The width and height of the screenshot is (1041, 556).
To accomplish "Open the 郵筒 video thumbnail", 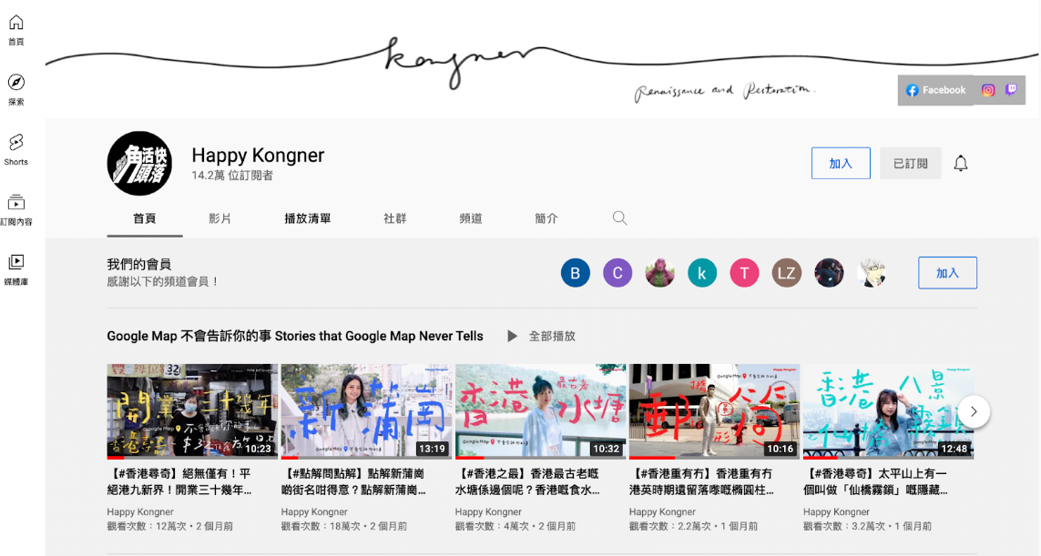I will pos(714,410).
